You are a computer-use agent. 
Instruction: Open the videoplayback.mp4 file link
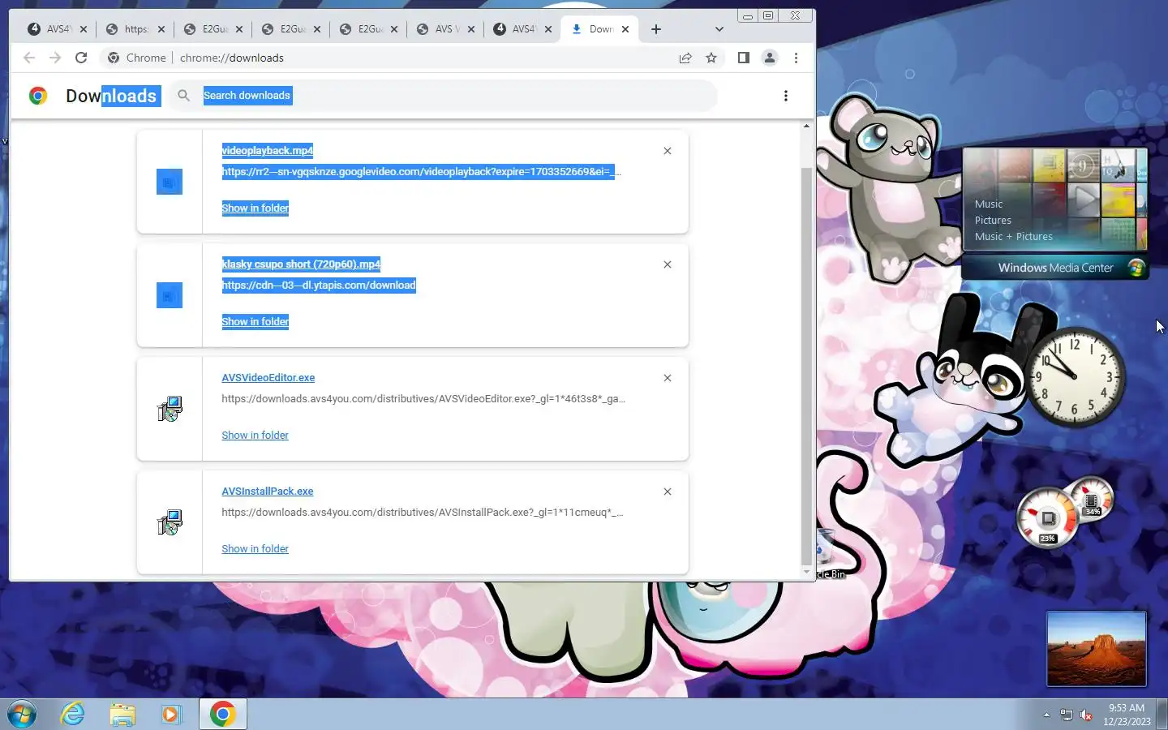click(267, 151)
